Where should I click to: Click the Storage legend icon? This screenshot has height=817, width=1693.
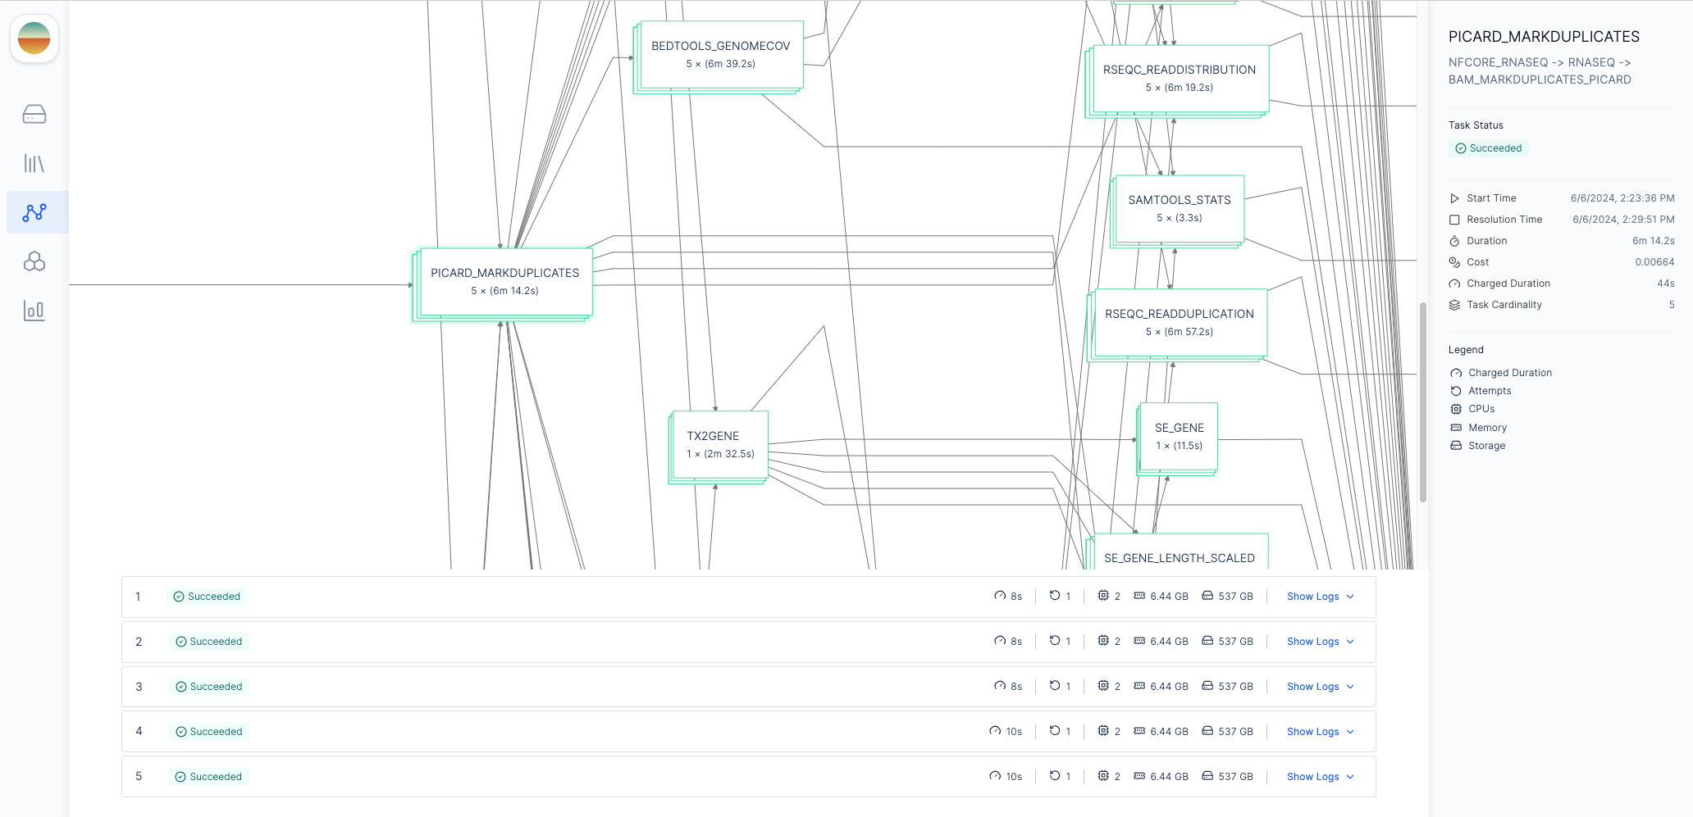(1456, 446)
